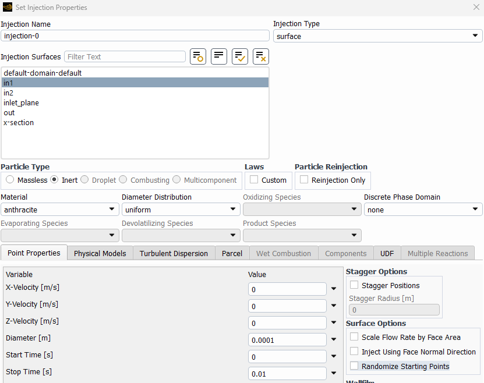Click the Injection Name text field
Screen dimensions: 484x383
click(x=135, y=36)
